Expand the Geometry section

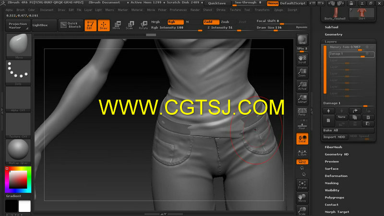click(334, 35)
